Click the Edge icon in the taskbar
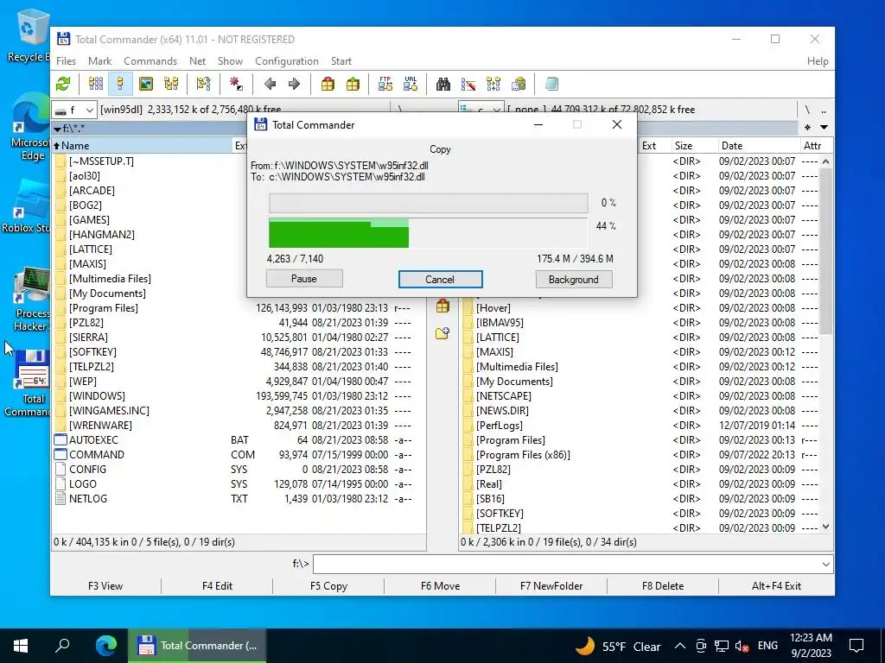The height and width of the screenshot is (663, 885). [106, 645]
